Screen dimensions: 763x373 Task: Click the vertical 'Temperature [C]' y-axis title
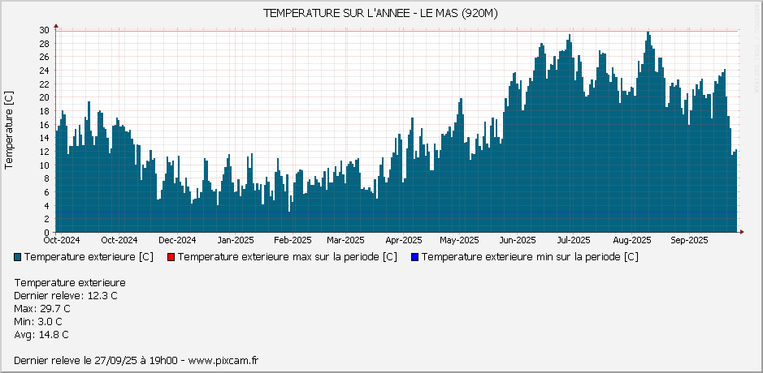pyautogui.click(x=9, y=130)
